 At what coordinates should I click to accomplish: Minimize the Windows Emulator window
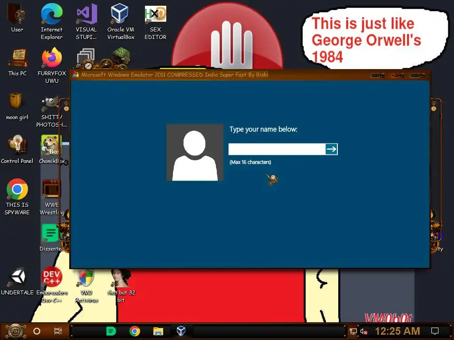click(378, 76)
